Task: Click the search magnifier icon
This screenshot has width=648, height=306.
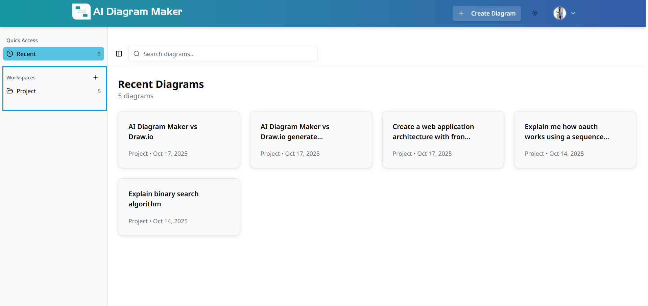Action: pos(136,54)
